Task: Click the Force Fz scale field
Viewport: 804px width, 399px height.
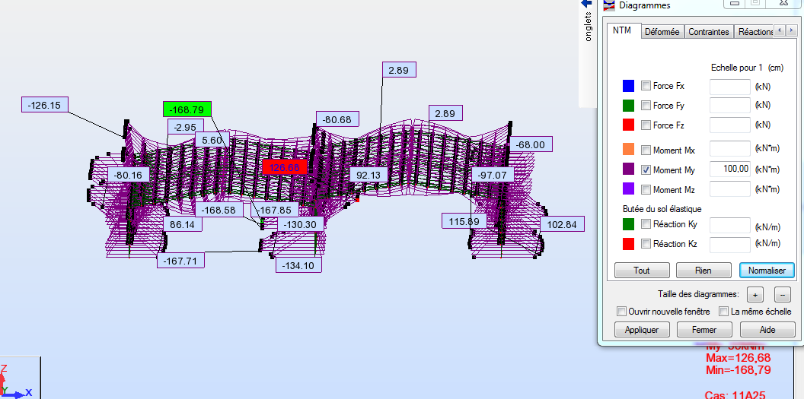Action: 730,125
